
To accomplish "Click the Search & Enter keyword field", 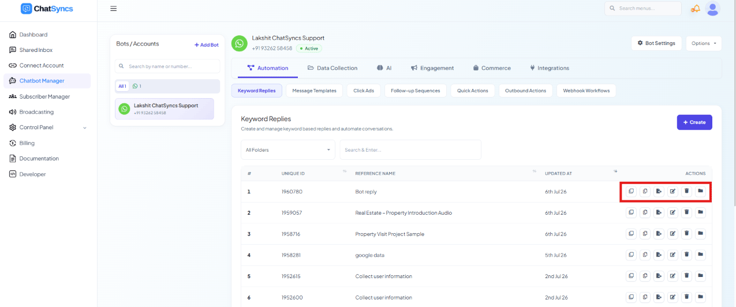I will coord(410,150).
